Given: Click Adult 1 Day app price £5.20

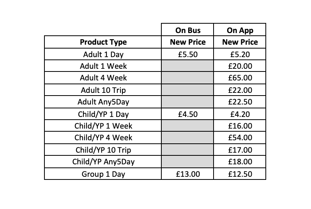Looking at the screenshot, I should tap(240, 54).
